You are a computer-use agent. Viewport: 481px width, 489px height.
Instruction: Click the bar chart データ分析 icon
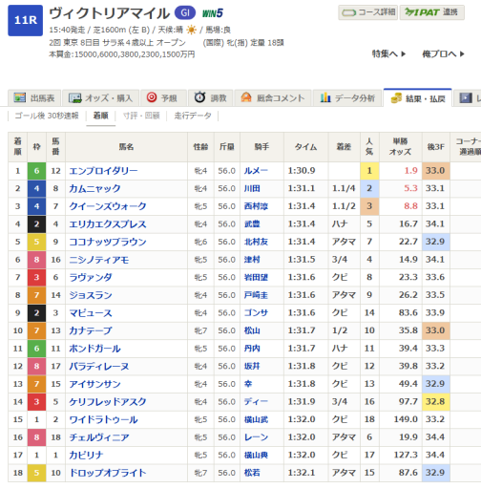pyautogui.click(x=325, y=97)
